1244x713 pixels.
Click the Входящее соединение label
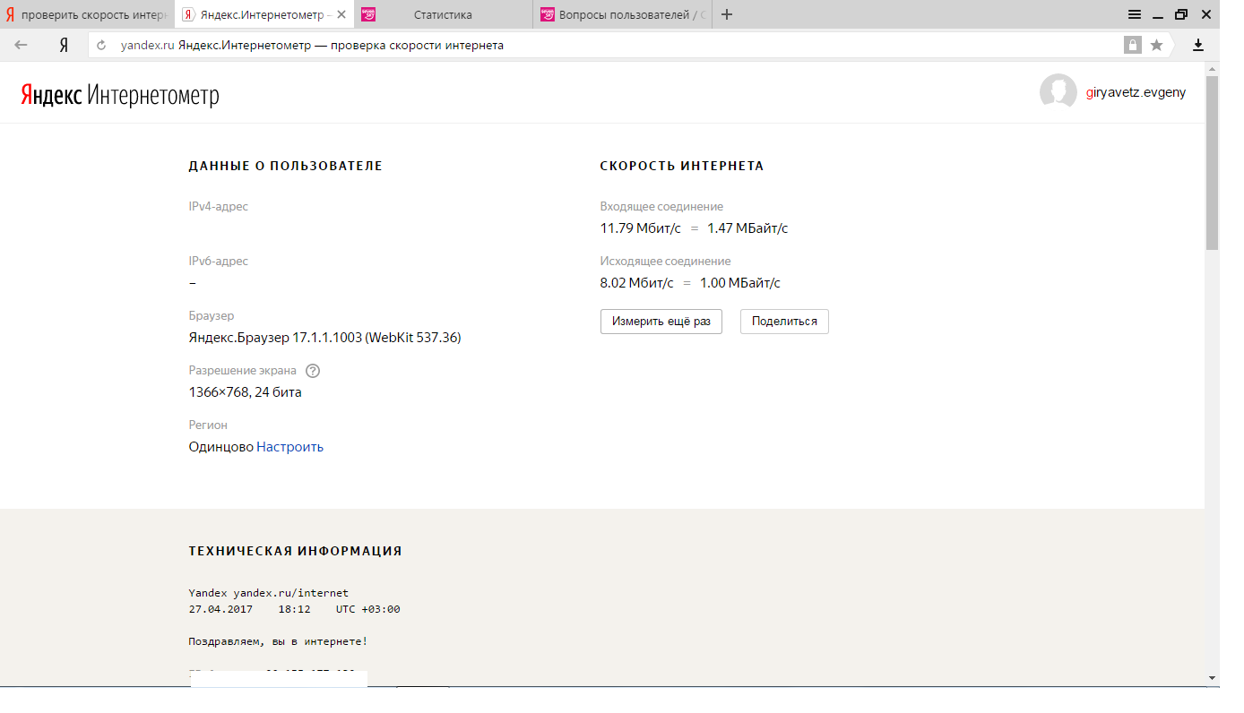[x=661, y=207]
